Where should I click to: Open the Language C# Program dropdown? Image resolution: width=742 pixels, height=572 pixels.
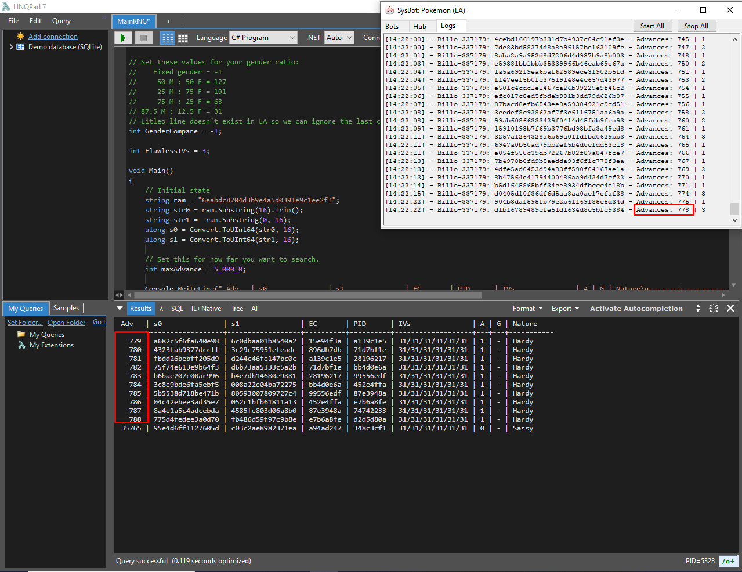coord(263,38)
